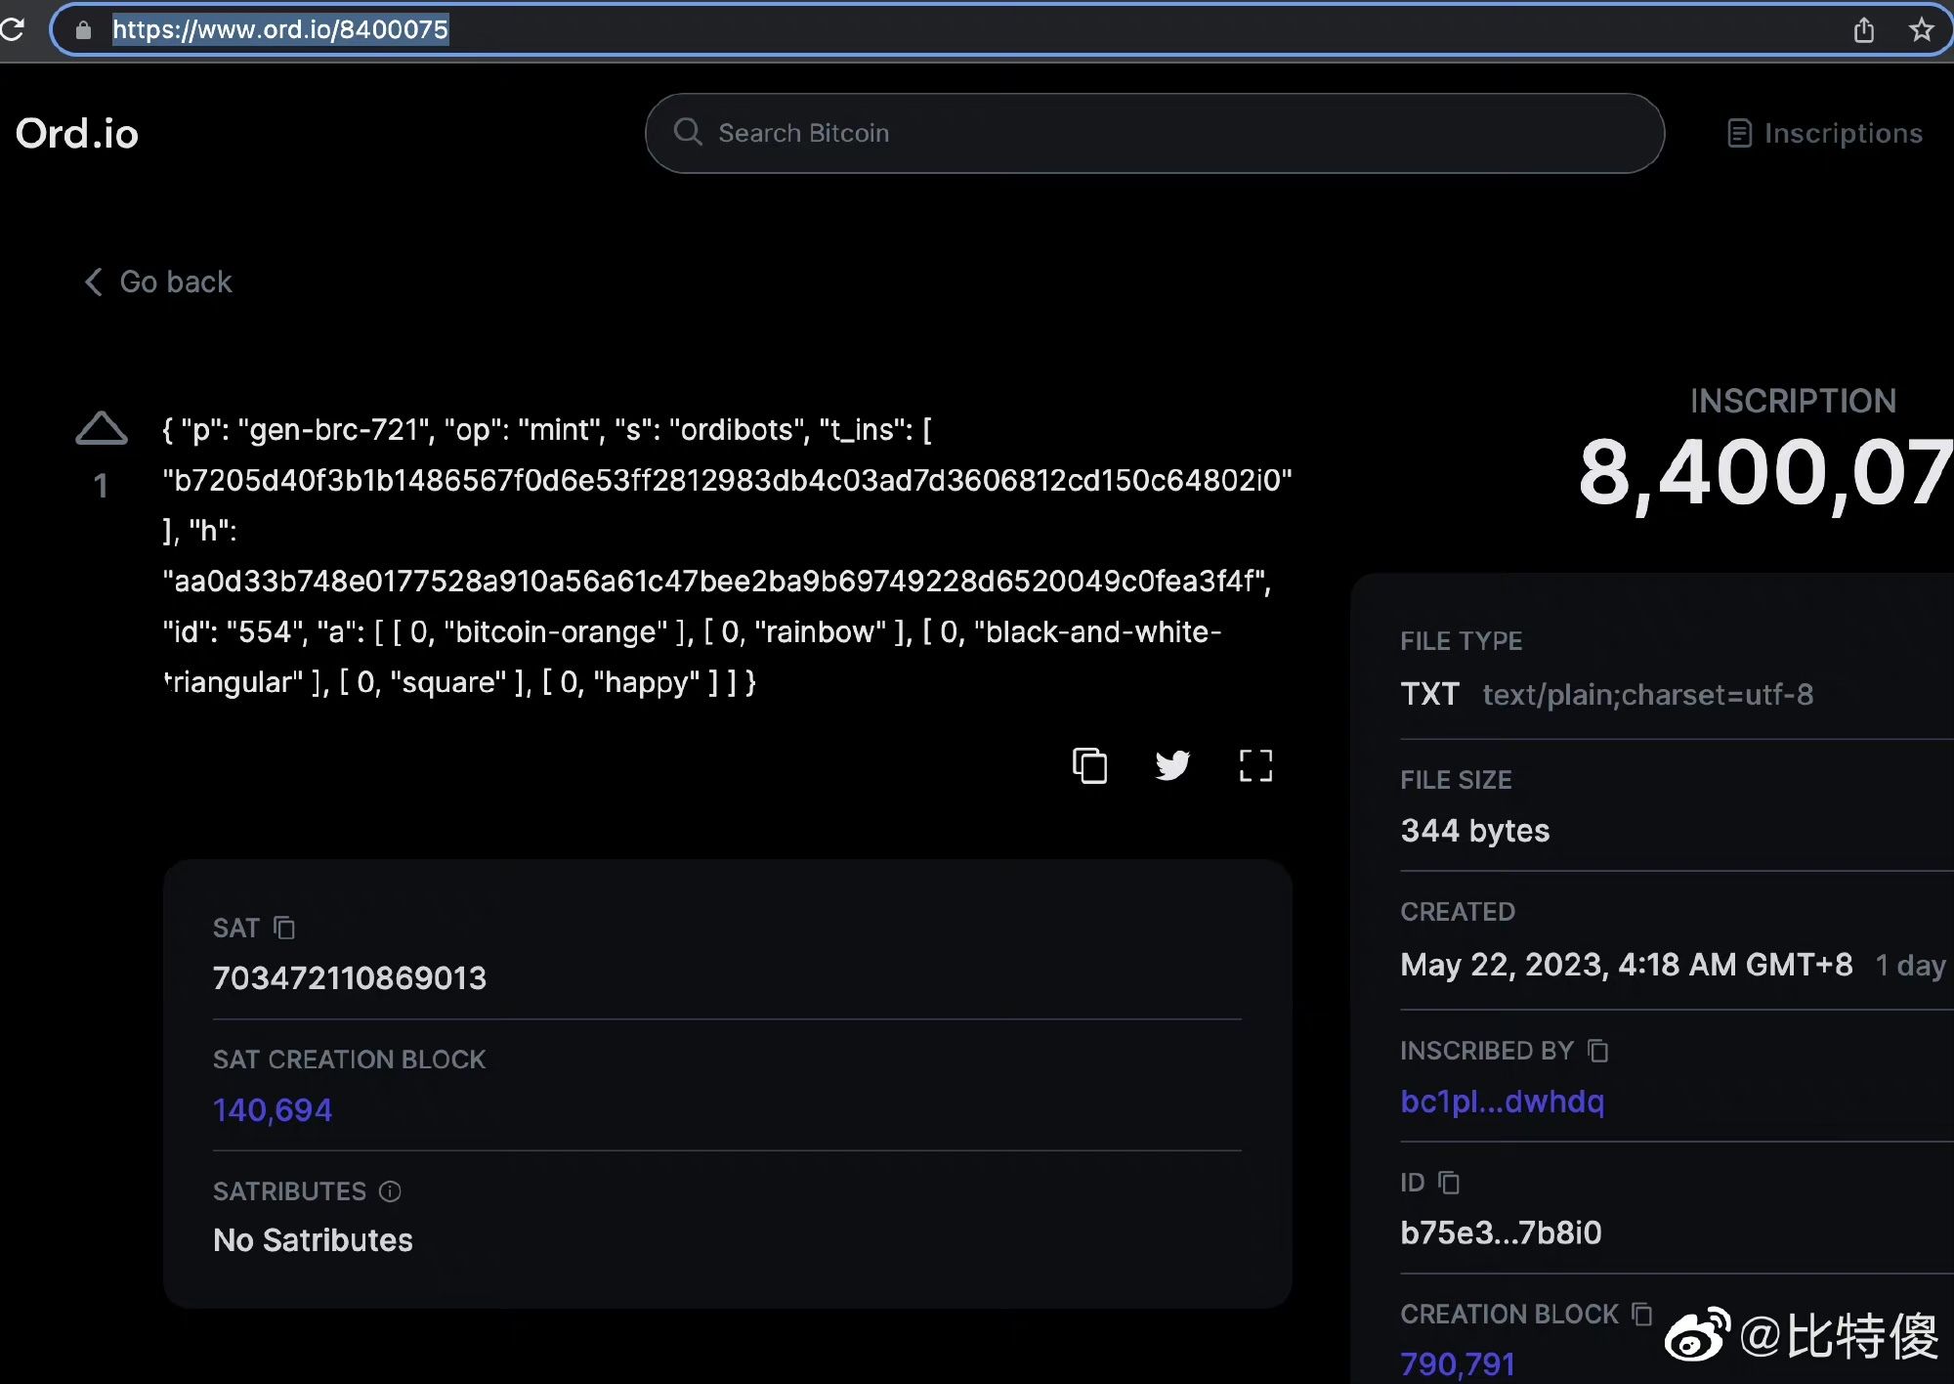The height and width of the screenshot is (1384, 1954).
Task: Click the created date May 22, 2023
Action: (x=1627, y=965)
